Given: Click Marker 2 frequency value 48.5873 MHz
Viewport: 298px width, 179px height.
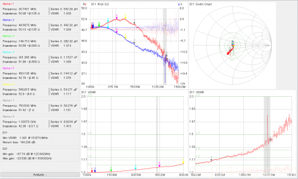Looking at the screenshot, I should [x=27, y=25].
